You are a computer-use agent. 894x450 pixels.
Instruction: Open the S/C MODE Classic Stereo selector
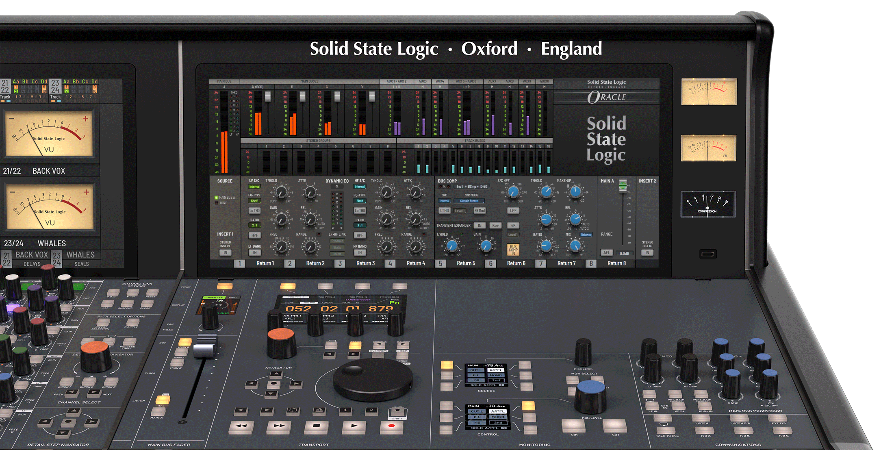point(469,201)
